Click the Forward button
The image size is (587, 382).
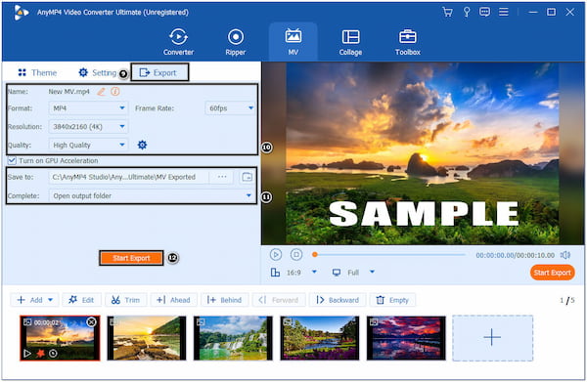279,300
